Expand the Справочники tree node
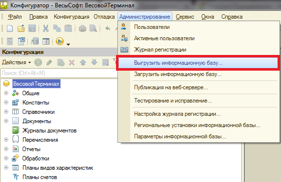 6,112
